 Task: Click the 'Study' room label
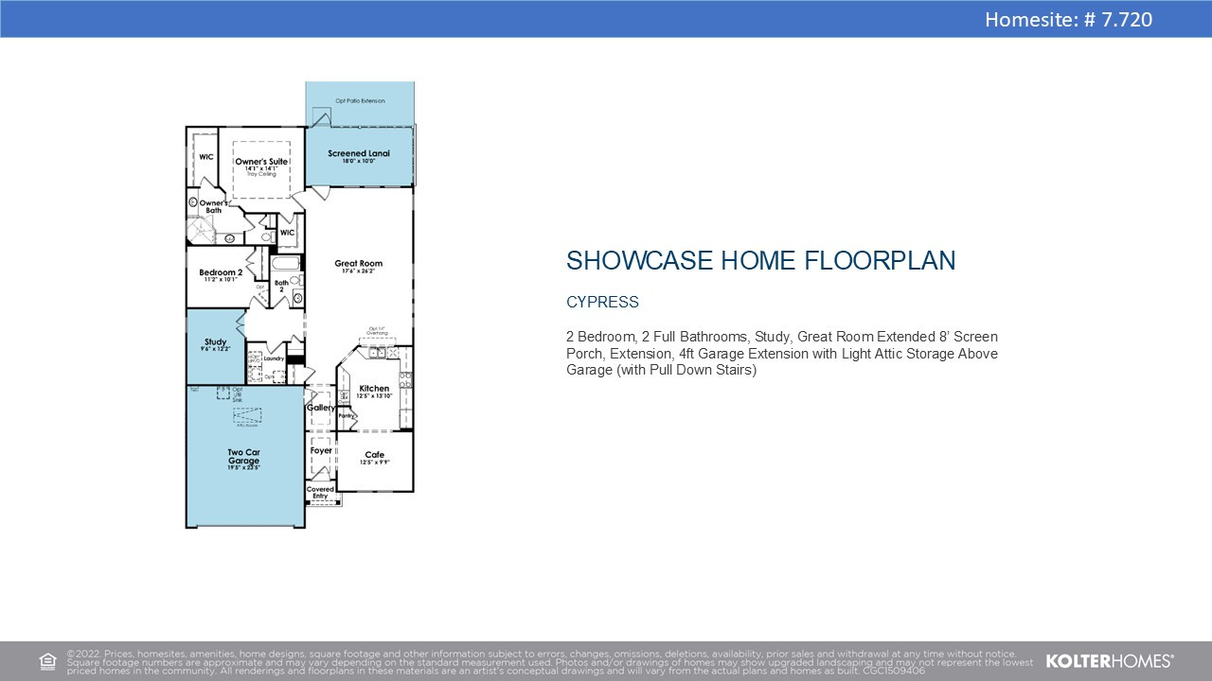(x=215, y=342)
